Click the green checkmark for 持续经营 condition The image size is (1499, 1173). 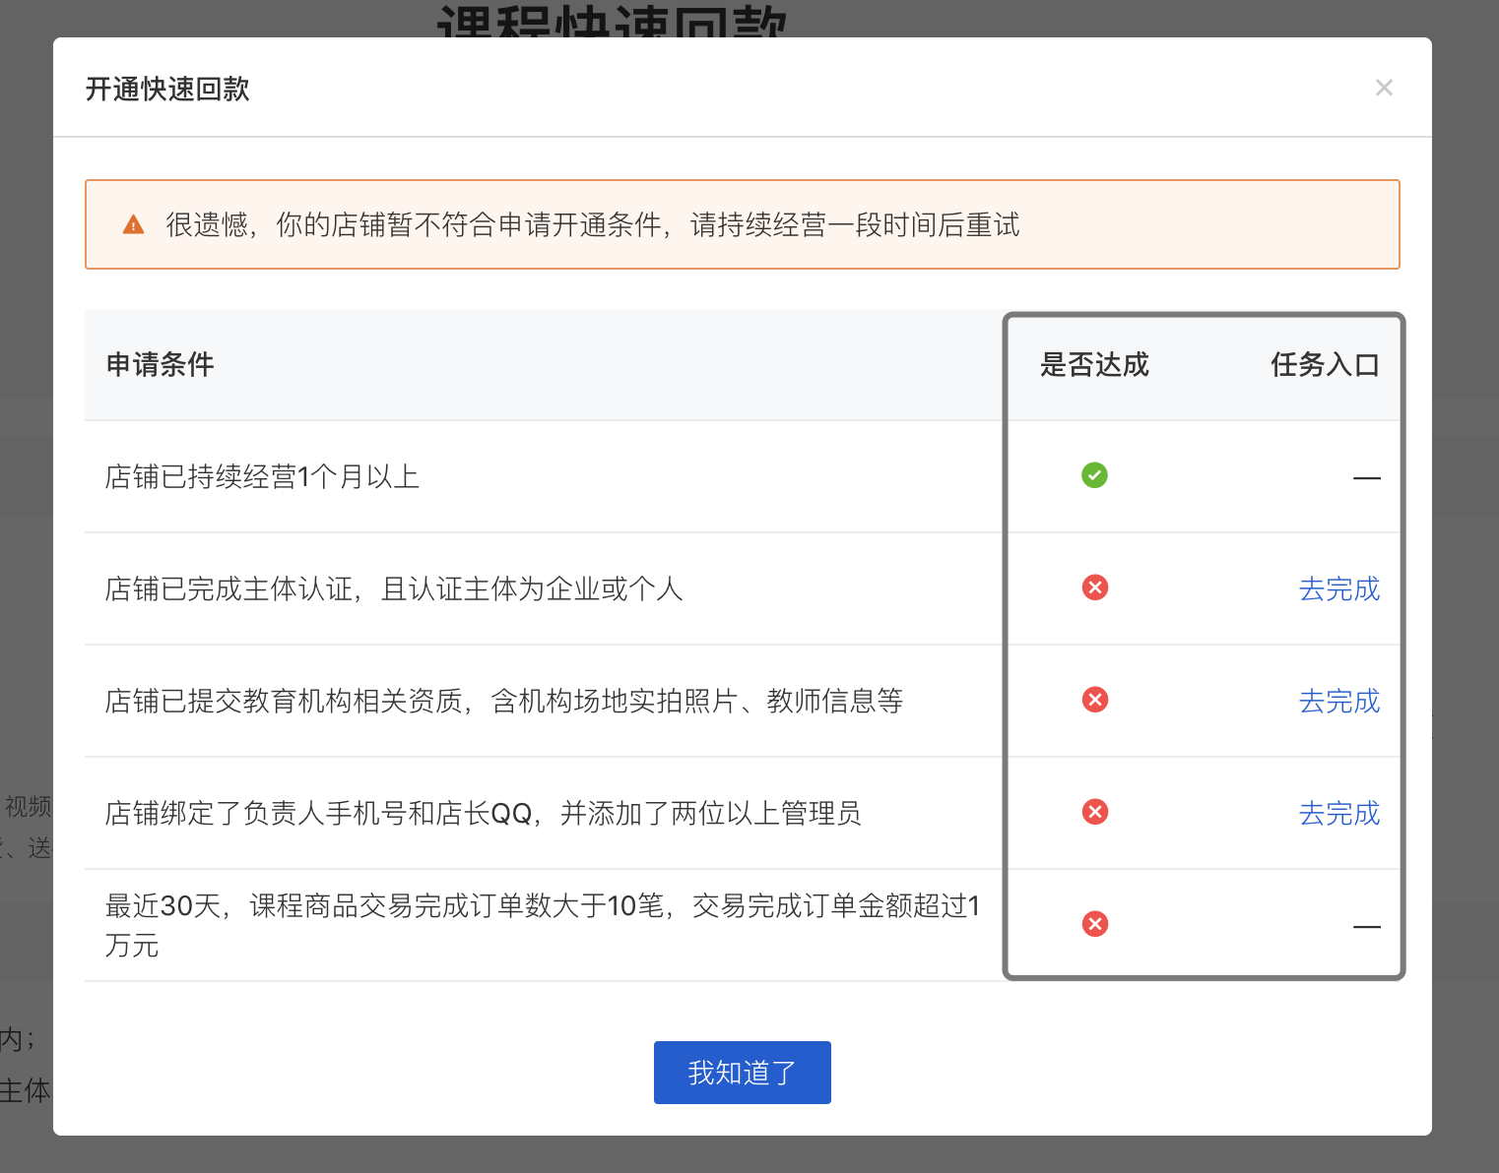[x=1094, y=475]
